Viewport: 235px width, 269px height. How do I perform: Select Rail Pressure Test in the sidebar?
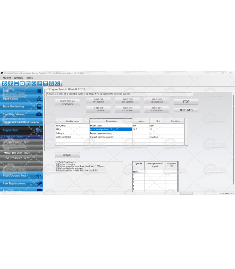coord(17,158)
